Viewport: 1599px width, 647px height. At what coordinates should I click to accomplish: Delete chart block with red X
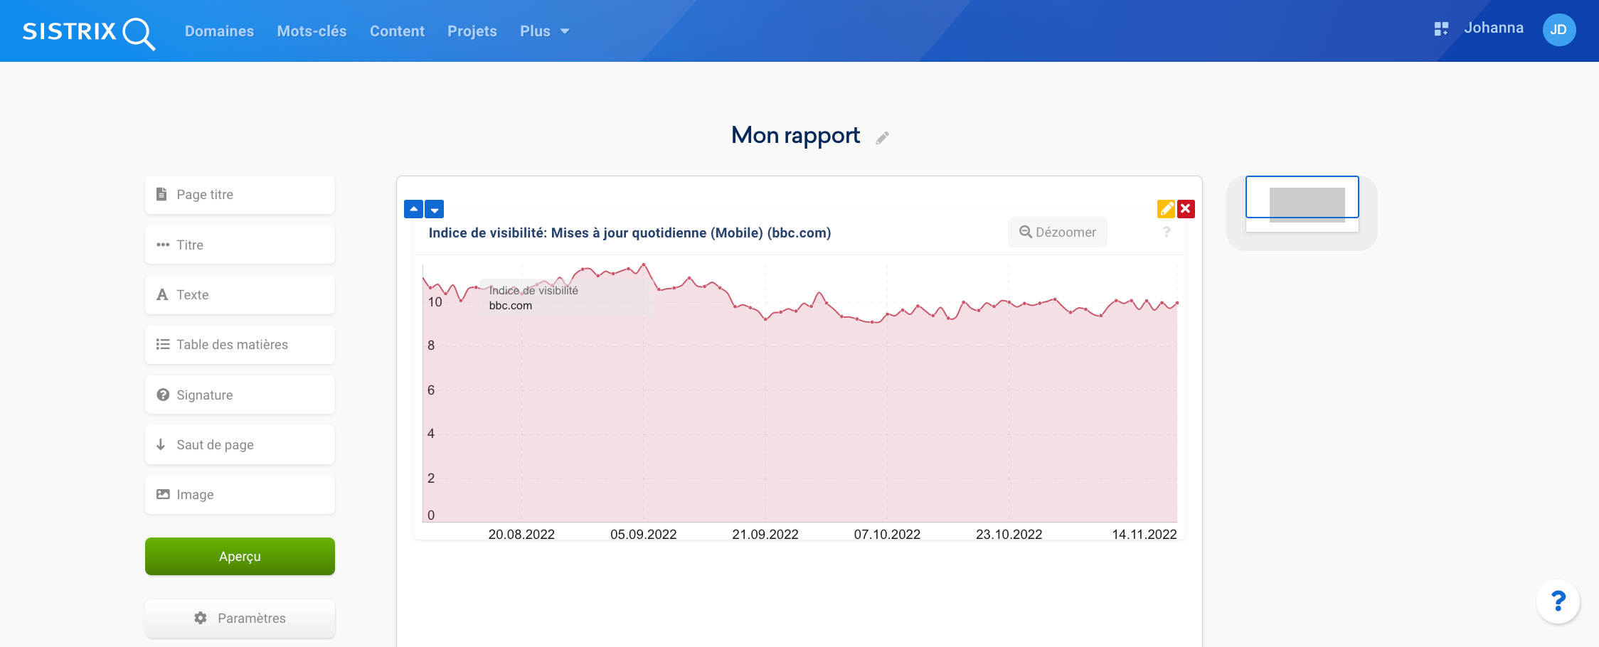point(1186,208)
